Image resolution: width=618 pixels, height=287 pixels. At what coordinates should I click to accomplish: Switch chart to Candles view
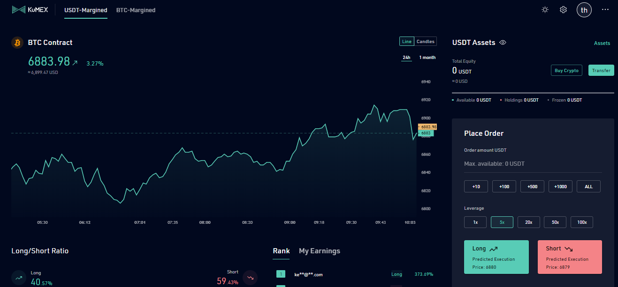click(x=425, y=42)
